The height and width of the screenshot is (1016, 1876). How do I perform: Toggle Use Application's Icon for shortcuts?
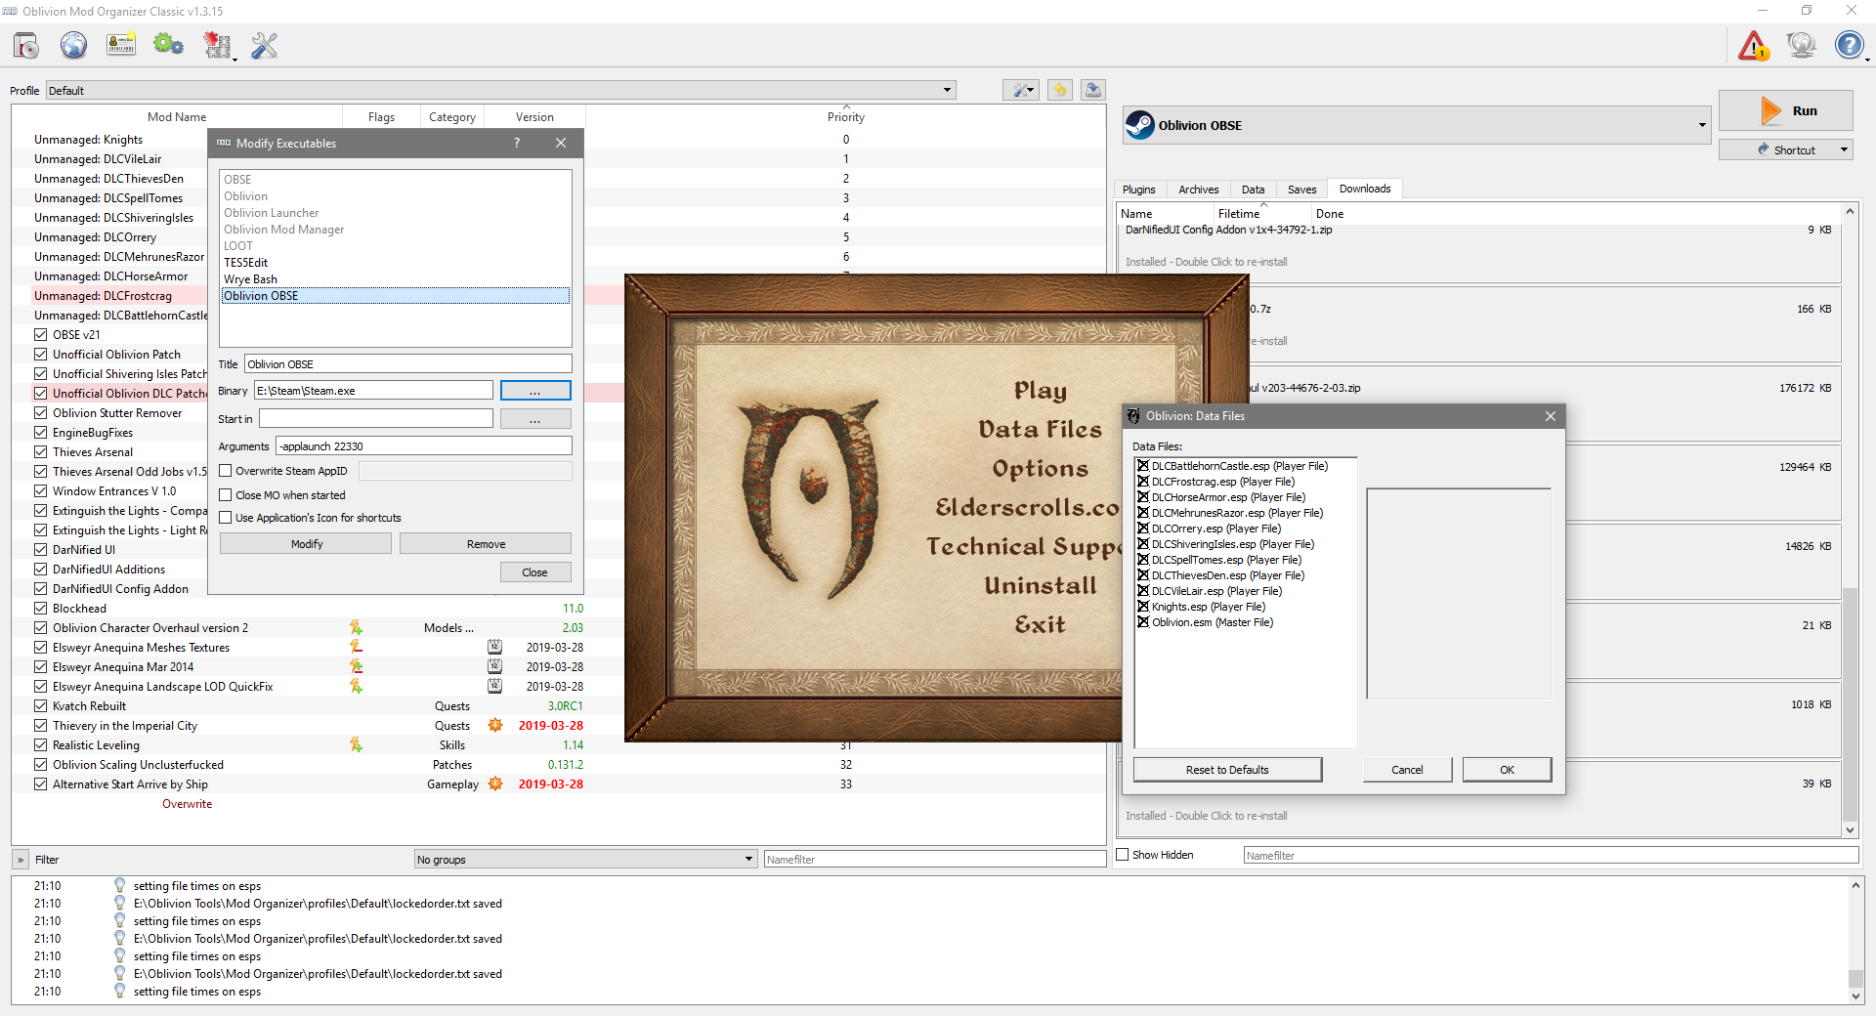226,518
